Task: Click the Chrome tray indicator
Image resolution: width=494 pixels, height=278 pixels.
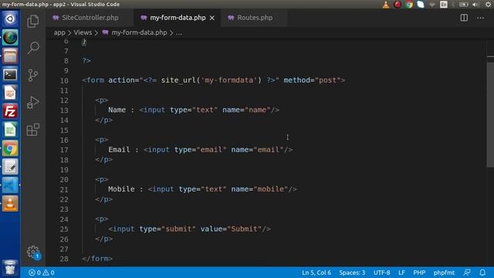Action: [x=409, y=5]
